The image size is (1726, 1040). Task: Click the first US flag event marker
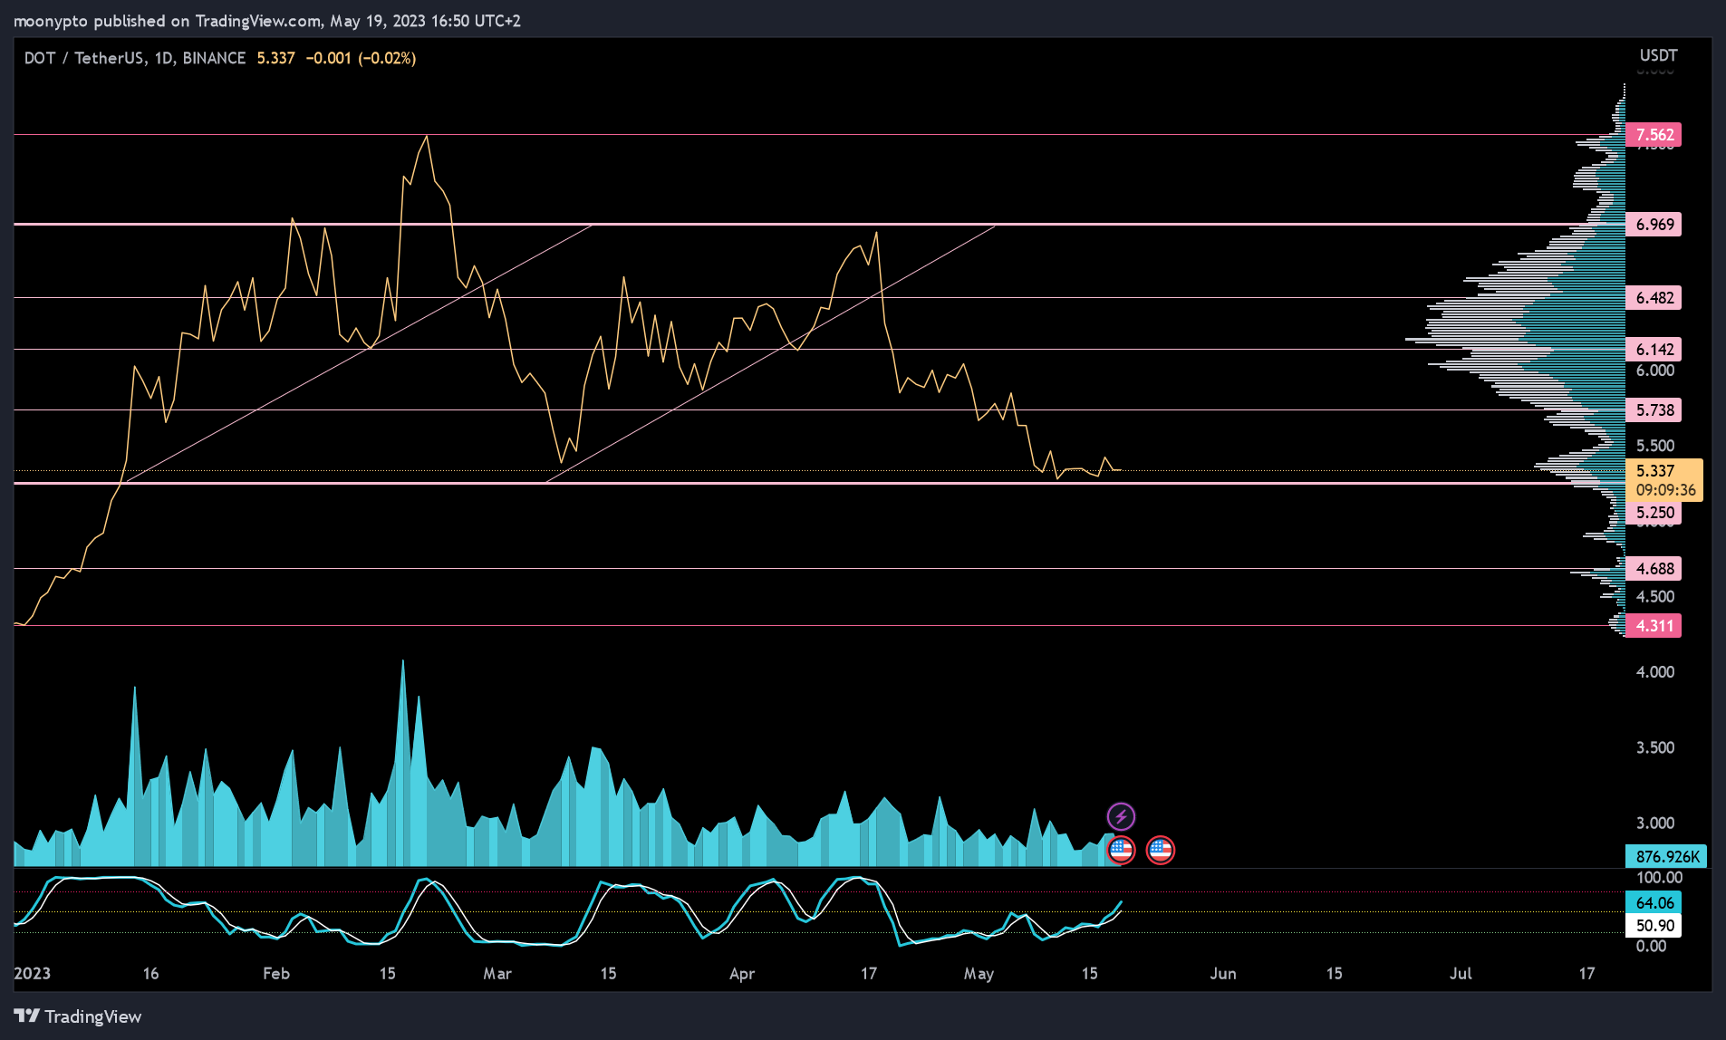[1121, 850]
